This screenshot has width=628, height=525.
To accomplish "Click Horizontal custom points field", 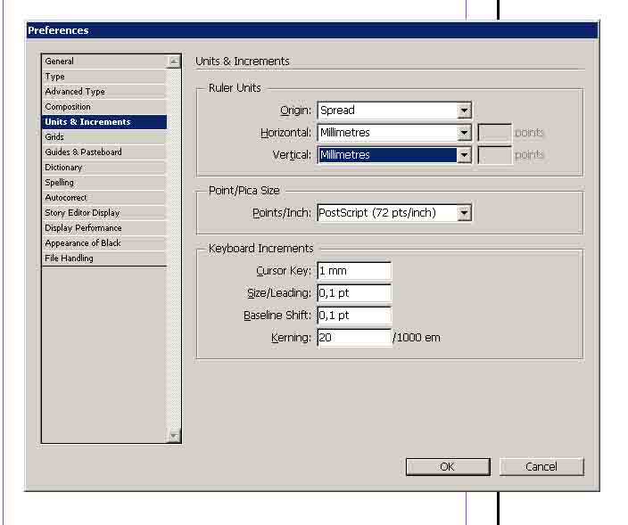I will 494,133.
